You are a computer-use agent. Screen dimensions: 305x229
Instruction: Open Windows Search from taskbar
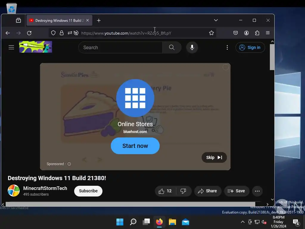133,222
